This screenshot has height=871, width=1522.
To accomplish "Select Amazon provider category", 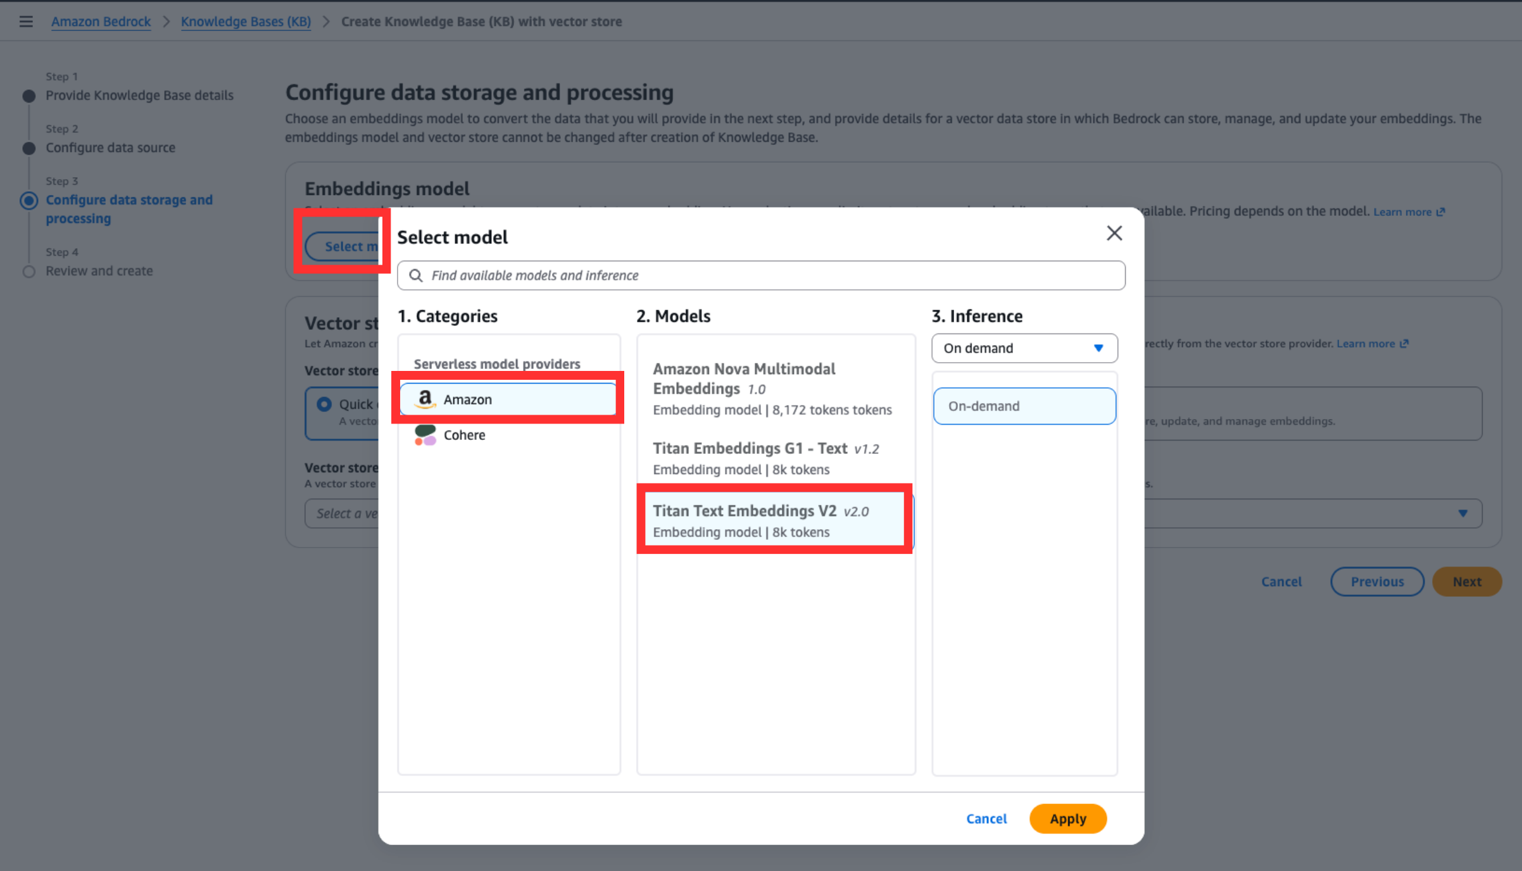I will point(508,399).
